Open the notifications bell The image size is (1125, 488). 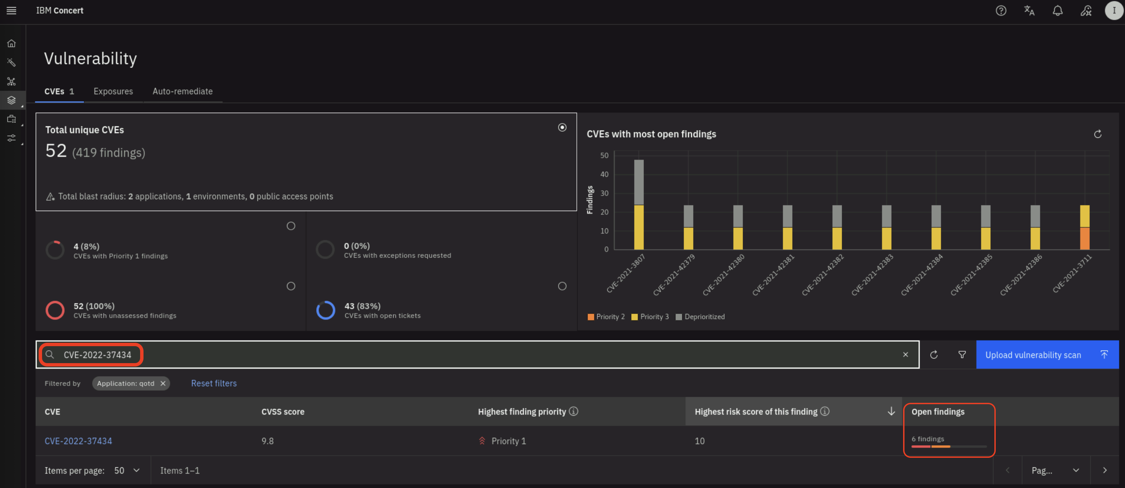point(1057,11)
